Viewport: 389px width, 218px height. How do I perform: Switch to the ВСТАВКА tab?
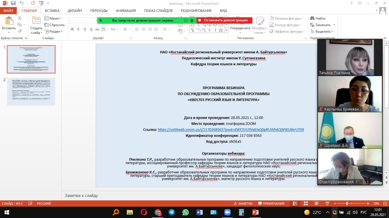click(52, 11)
